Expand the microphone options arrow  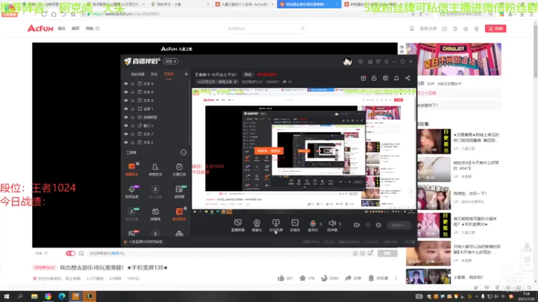321,224
